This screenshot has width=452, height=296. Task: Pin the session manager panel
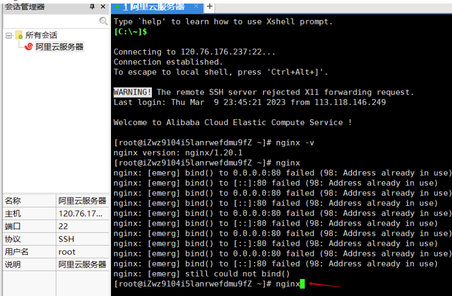pyautogui.click(x=92, y=6)
